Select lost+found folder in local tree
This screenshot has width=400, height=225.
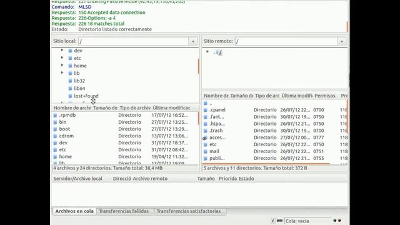click(x=86, y=96)
